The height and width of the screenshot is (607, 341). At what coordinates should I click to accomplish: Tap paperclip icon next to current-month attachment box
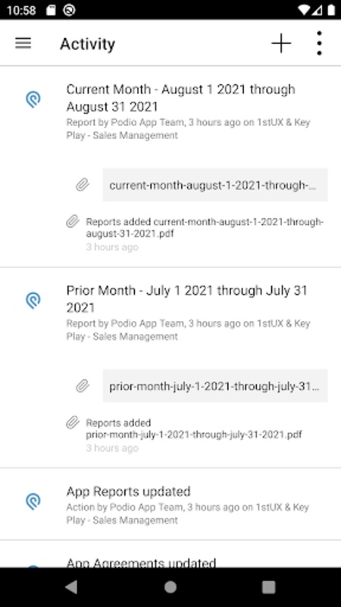(83, 185)
